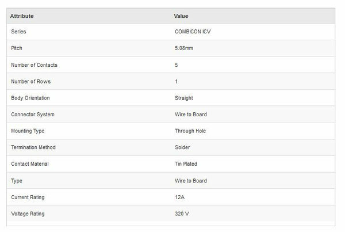The width and height of the screenshot is (345, 232).
Task: Select the Series attribute label
Action: click(18, 32)
